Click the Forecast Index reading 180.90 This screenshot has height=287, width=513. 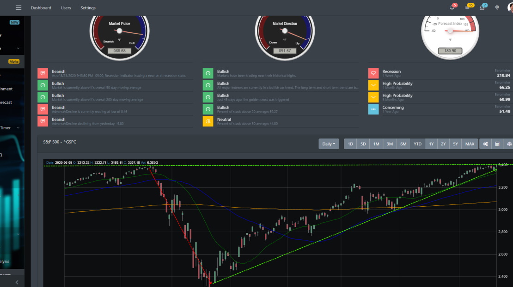tap(450, 51)
